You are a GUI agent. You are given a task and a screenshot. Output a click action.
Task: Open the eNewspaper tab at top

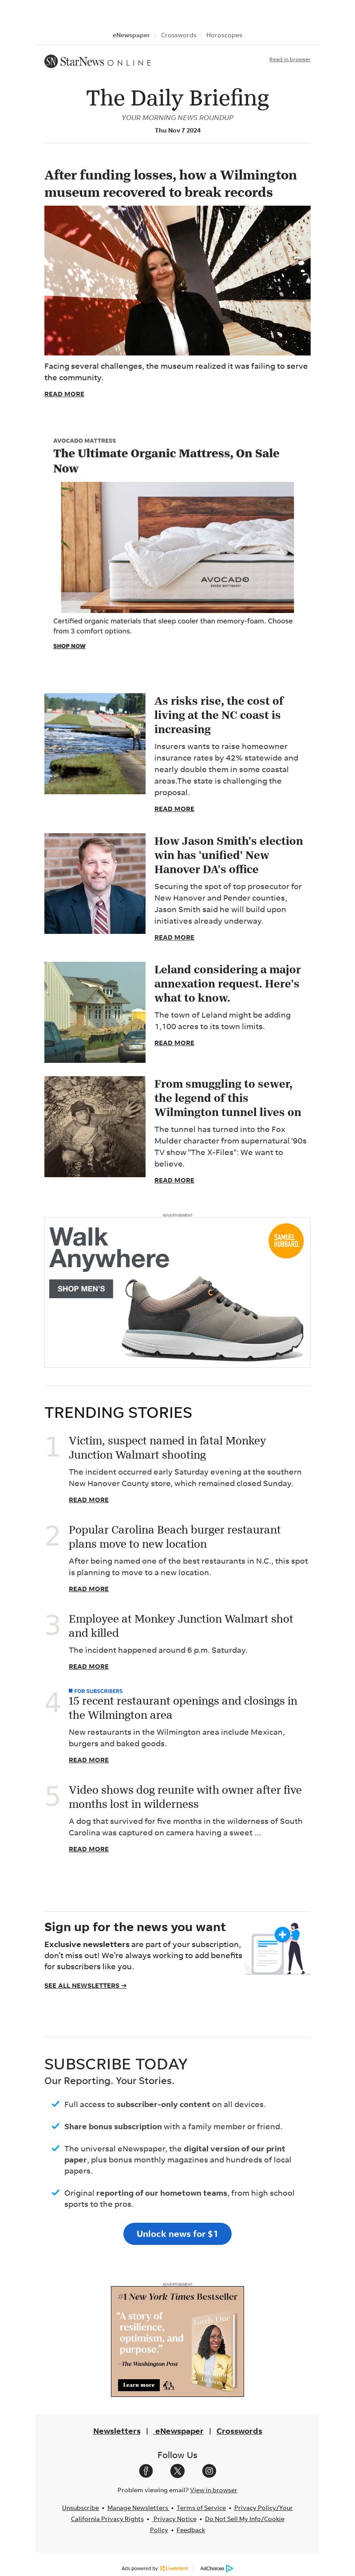click(x=131, y=35)
